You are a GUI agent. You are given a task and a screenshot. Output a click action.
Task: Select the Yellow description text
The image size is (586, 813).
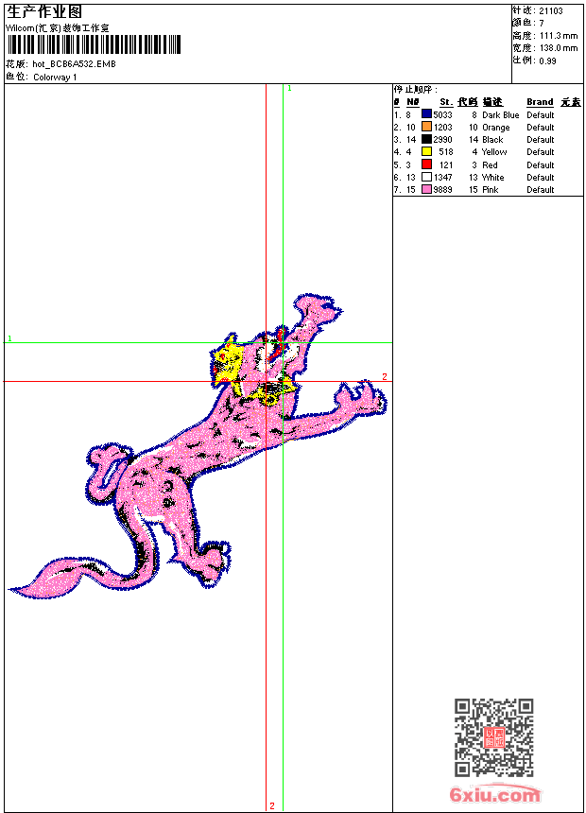click(x=494, y=152)
